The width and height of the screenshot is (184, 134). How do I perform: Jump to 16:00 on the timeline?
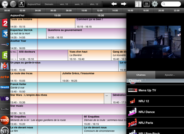[x=130, y=11]
